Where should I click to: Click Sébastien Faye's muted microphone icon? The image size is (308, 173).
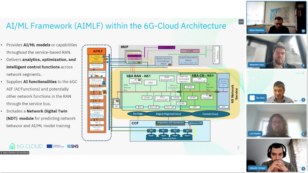[303, 65]
